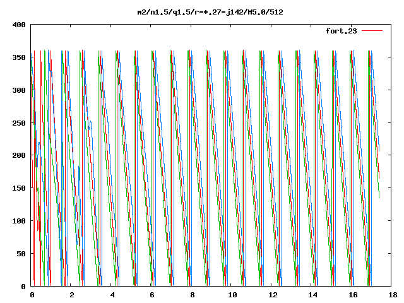
Task: Click the plot title m2/n1.5/q1.5/r-+.27-j142/M5.0/512
Action: (210, 12)
